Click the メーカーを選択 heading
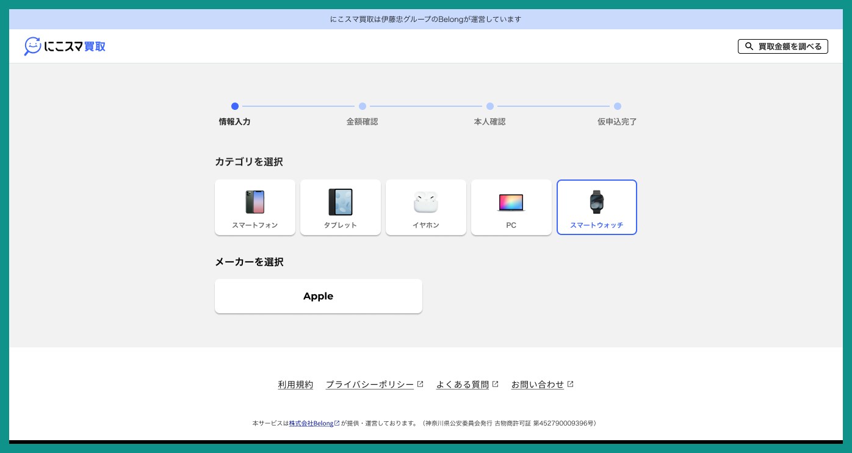The width and height of the screenshot is (852, 453). [x=249, y=262]
